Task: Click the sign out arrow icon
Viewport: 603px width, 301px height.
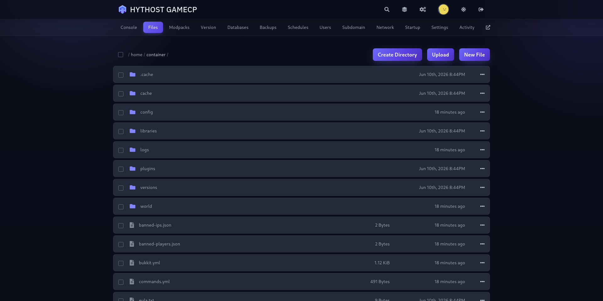Action: 481,9
